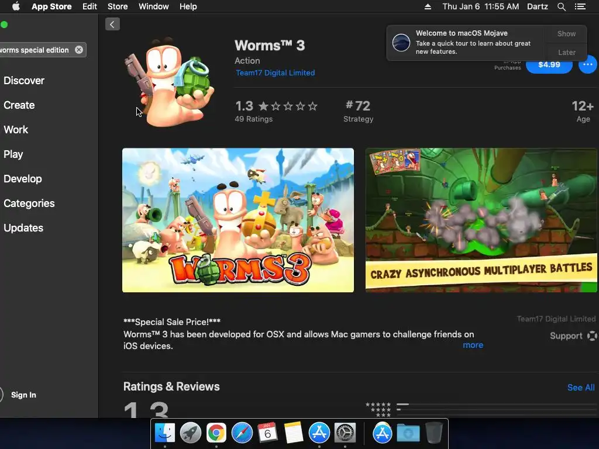Click the Support link

566,336
